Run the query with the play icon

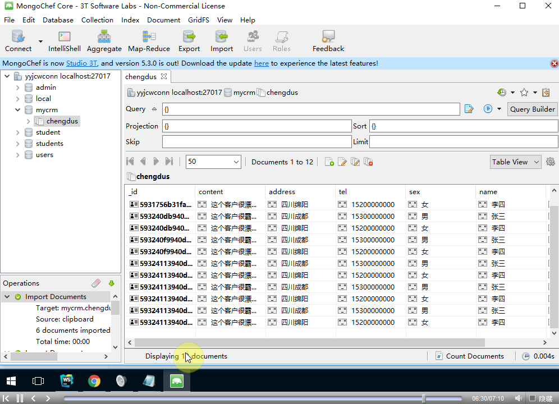click(x=488, y=109)
